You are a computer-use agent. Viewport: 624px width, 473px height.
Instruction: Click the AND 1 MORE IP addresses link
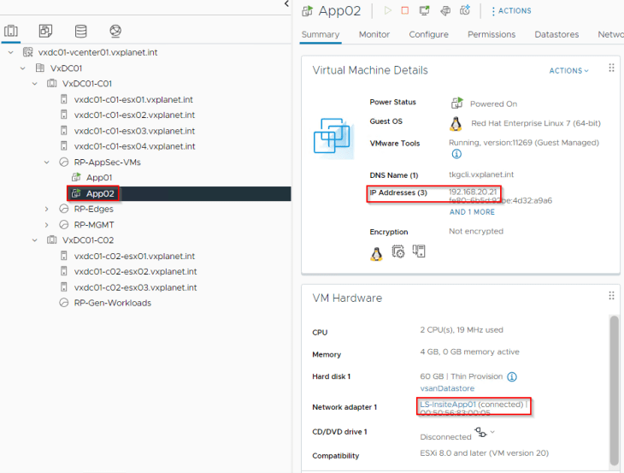[x=472, y=212]
